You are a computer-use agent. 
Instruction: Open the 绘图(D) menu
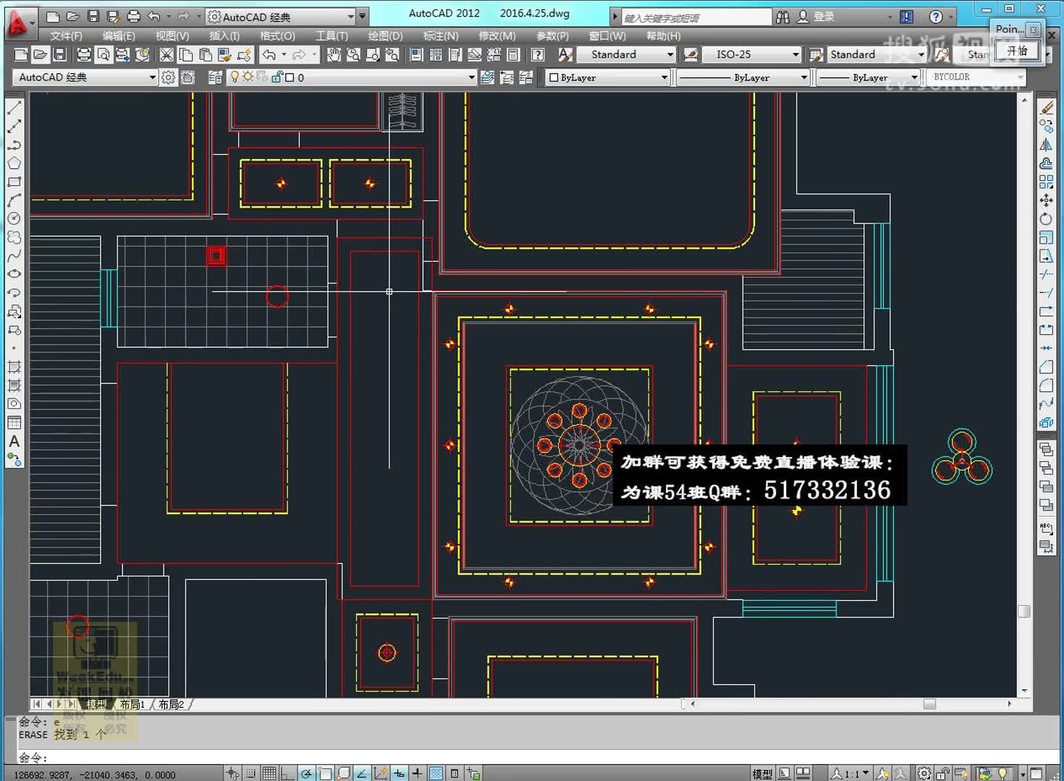coord(385,35)
